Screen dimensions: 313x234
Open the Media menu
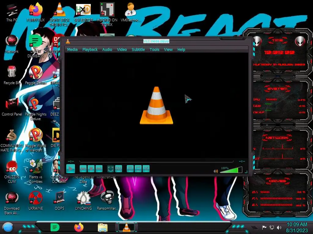[72, 50]
